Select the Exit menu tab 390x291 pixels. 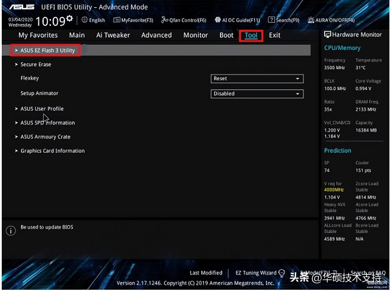(275, 35)
